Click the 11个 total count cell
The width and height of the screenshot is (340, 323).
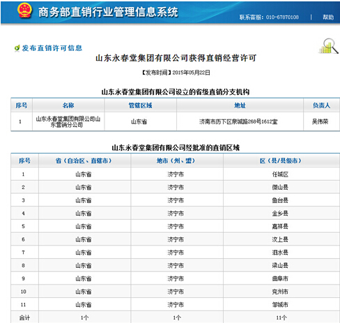(281, 317)
